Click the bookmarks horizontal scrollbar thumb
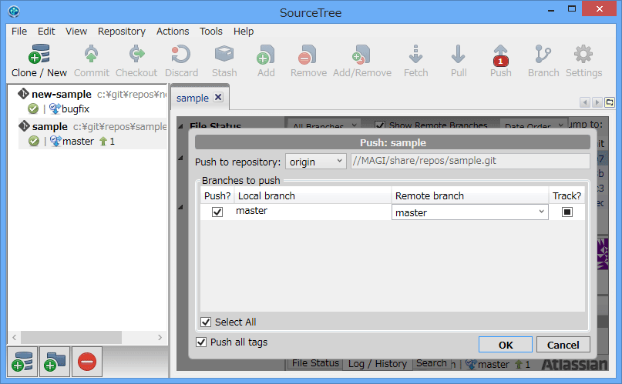Image resolution: width=622 pixels, height=384 pixels. tap(72, 337)
